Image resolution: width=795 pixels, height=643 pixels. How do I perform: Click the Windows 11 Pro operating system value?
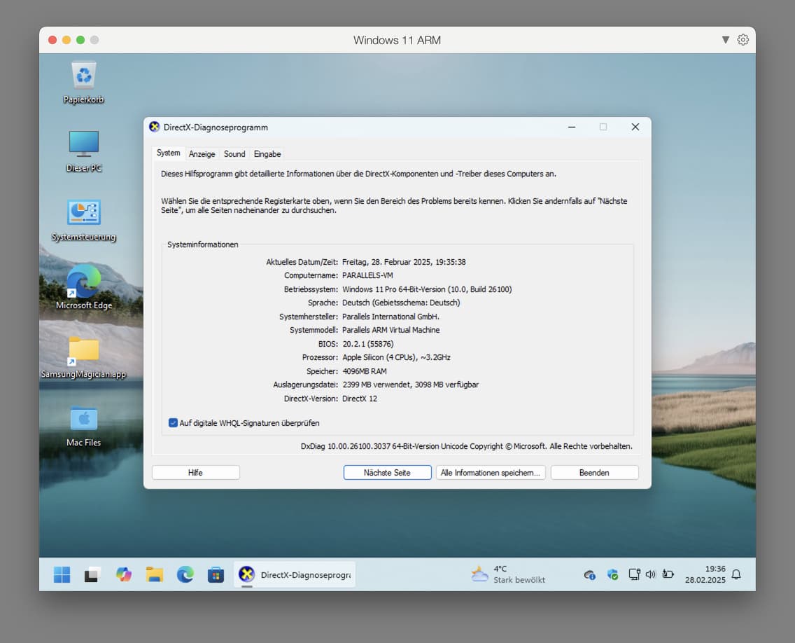tap(427, 289)
